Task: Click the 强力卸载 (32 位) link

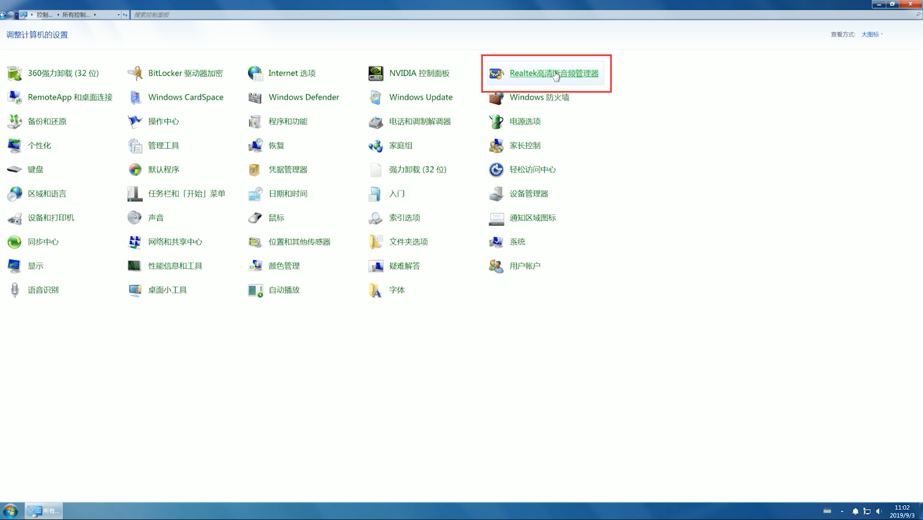Action: click(x=418, y=169)
